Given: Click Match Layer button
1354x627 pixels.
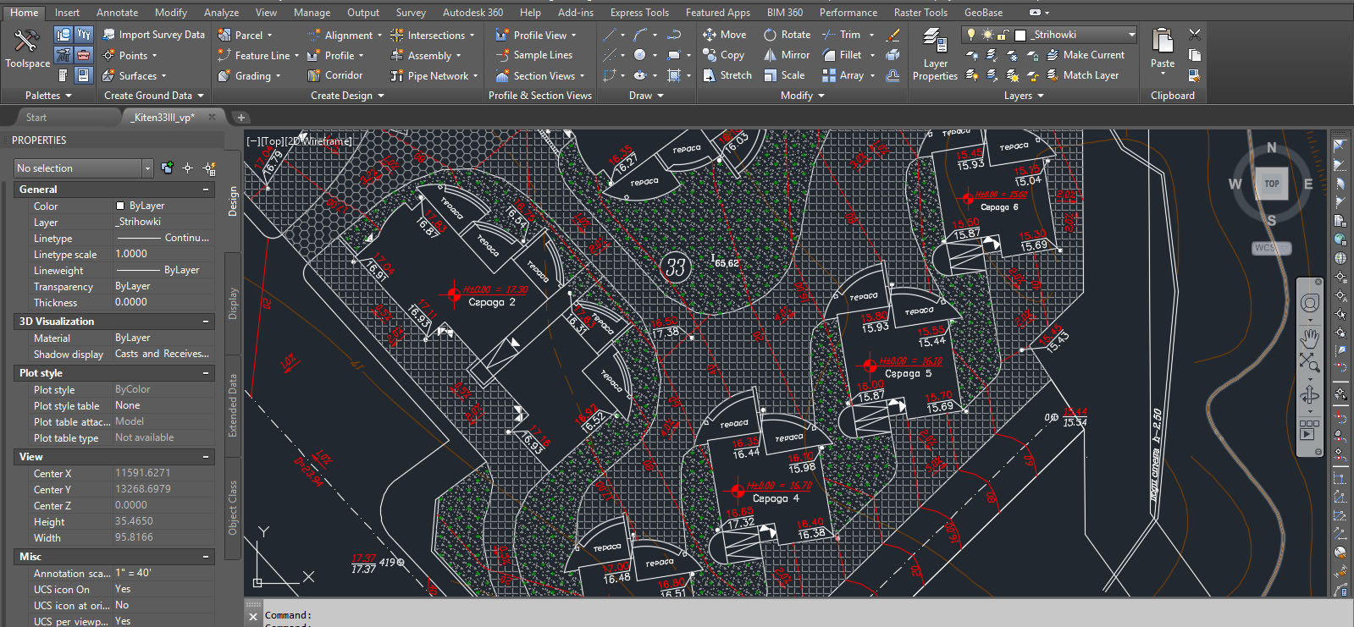Looking at the screenshot, I should (x=1083, y=75).
